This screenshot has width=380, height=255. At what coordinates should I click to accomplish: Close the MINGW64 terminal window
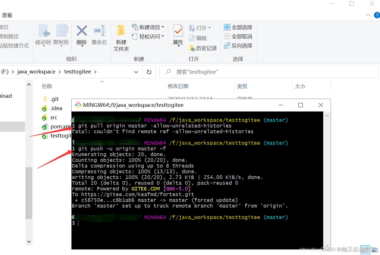321,105
